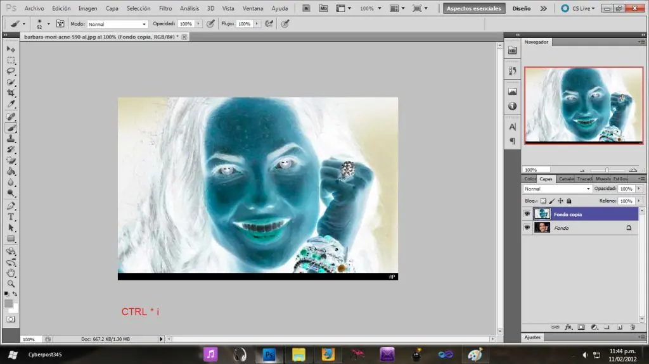Screen dimensions: 649x364
Task: Select the Blur tool
Action: 11,182
